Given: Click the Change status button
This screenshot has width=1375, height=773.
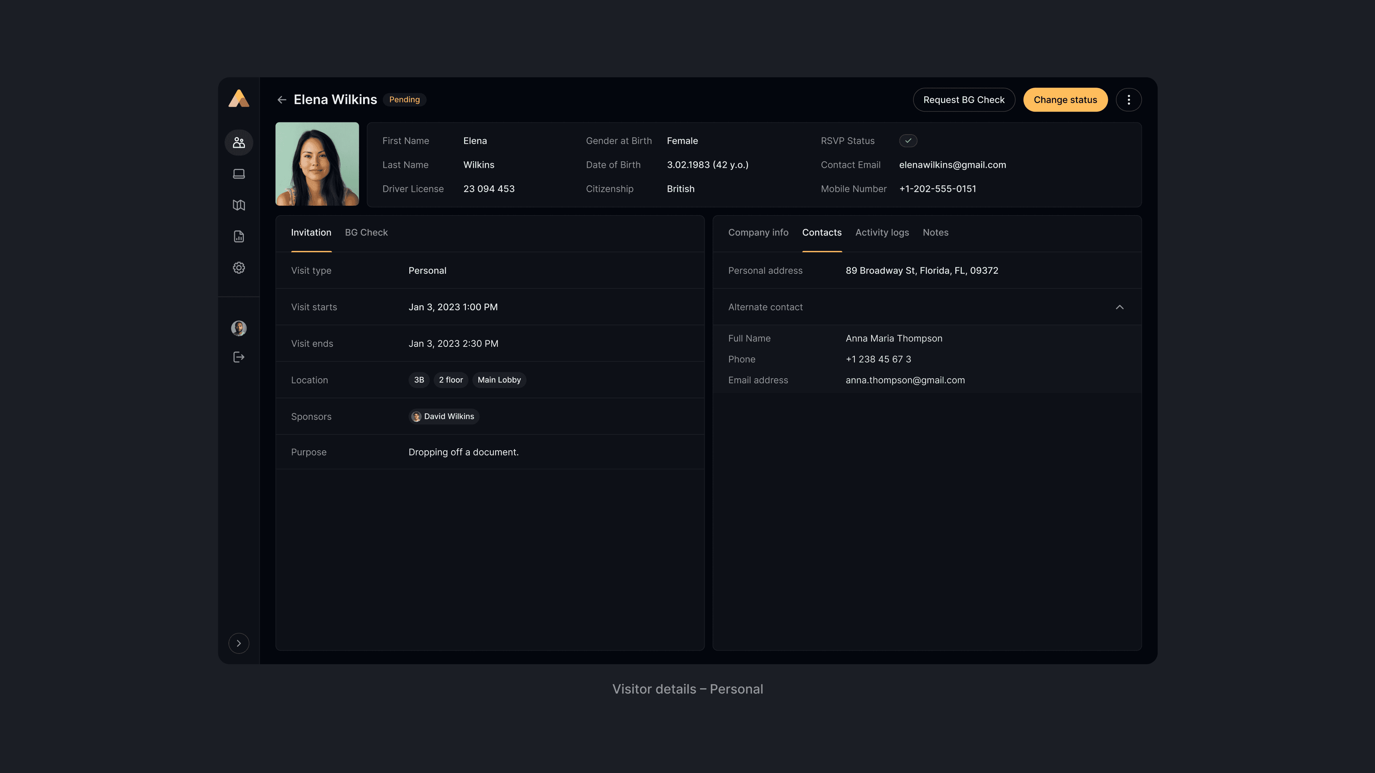Looking at the screenshot, I should click(1065, 100).
